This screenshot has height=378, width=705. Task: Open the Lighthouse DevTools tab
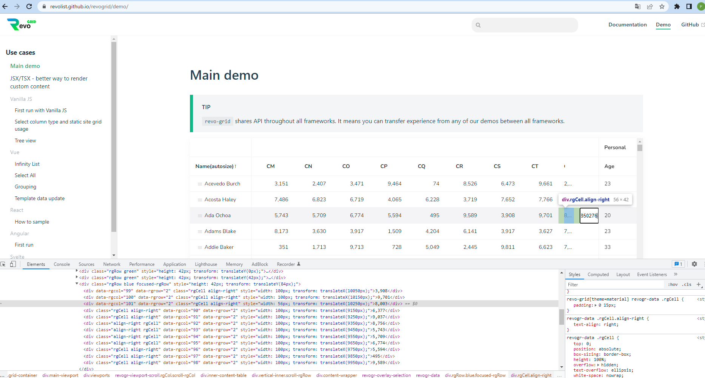(206, 264)
